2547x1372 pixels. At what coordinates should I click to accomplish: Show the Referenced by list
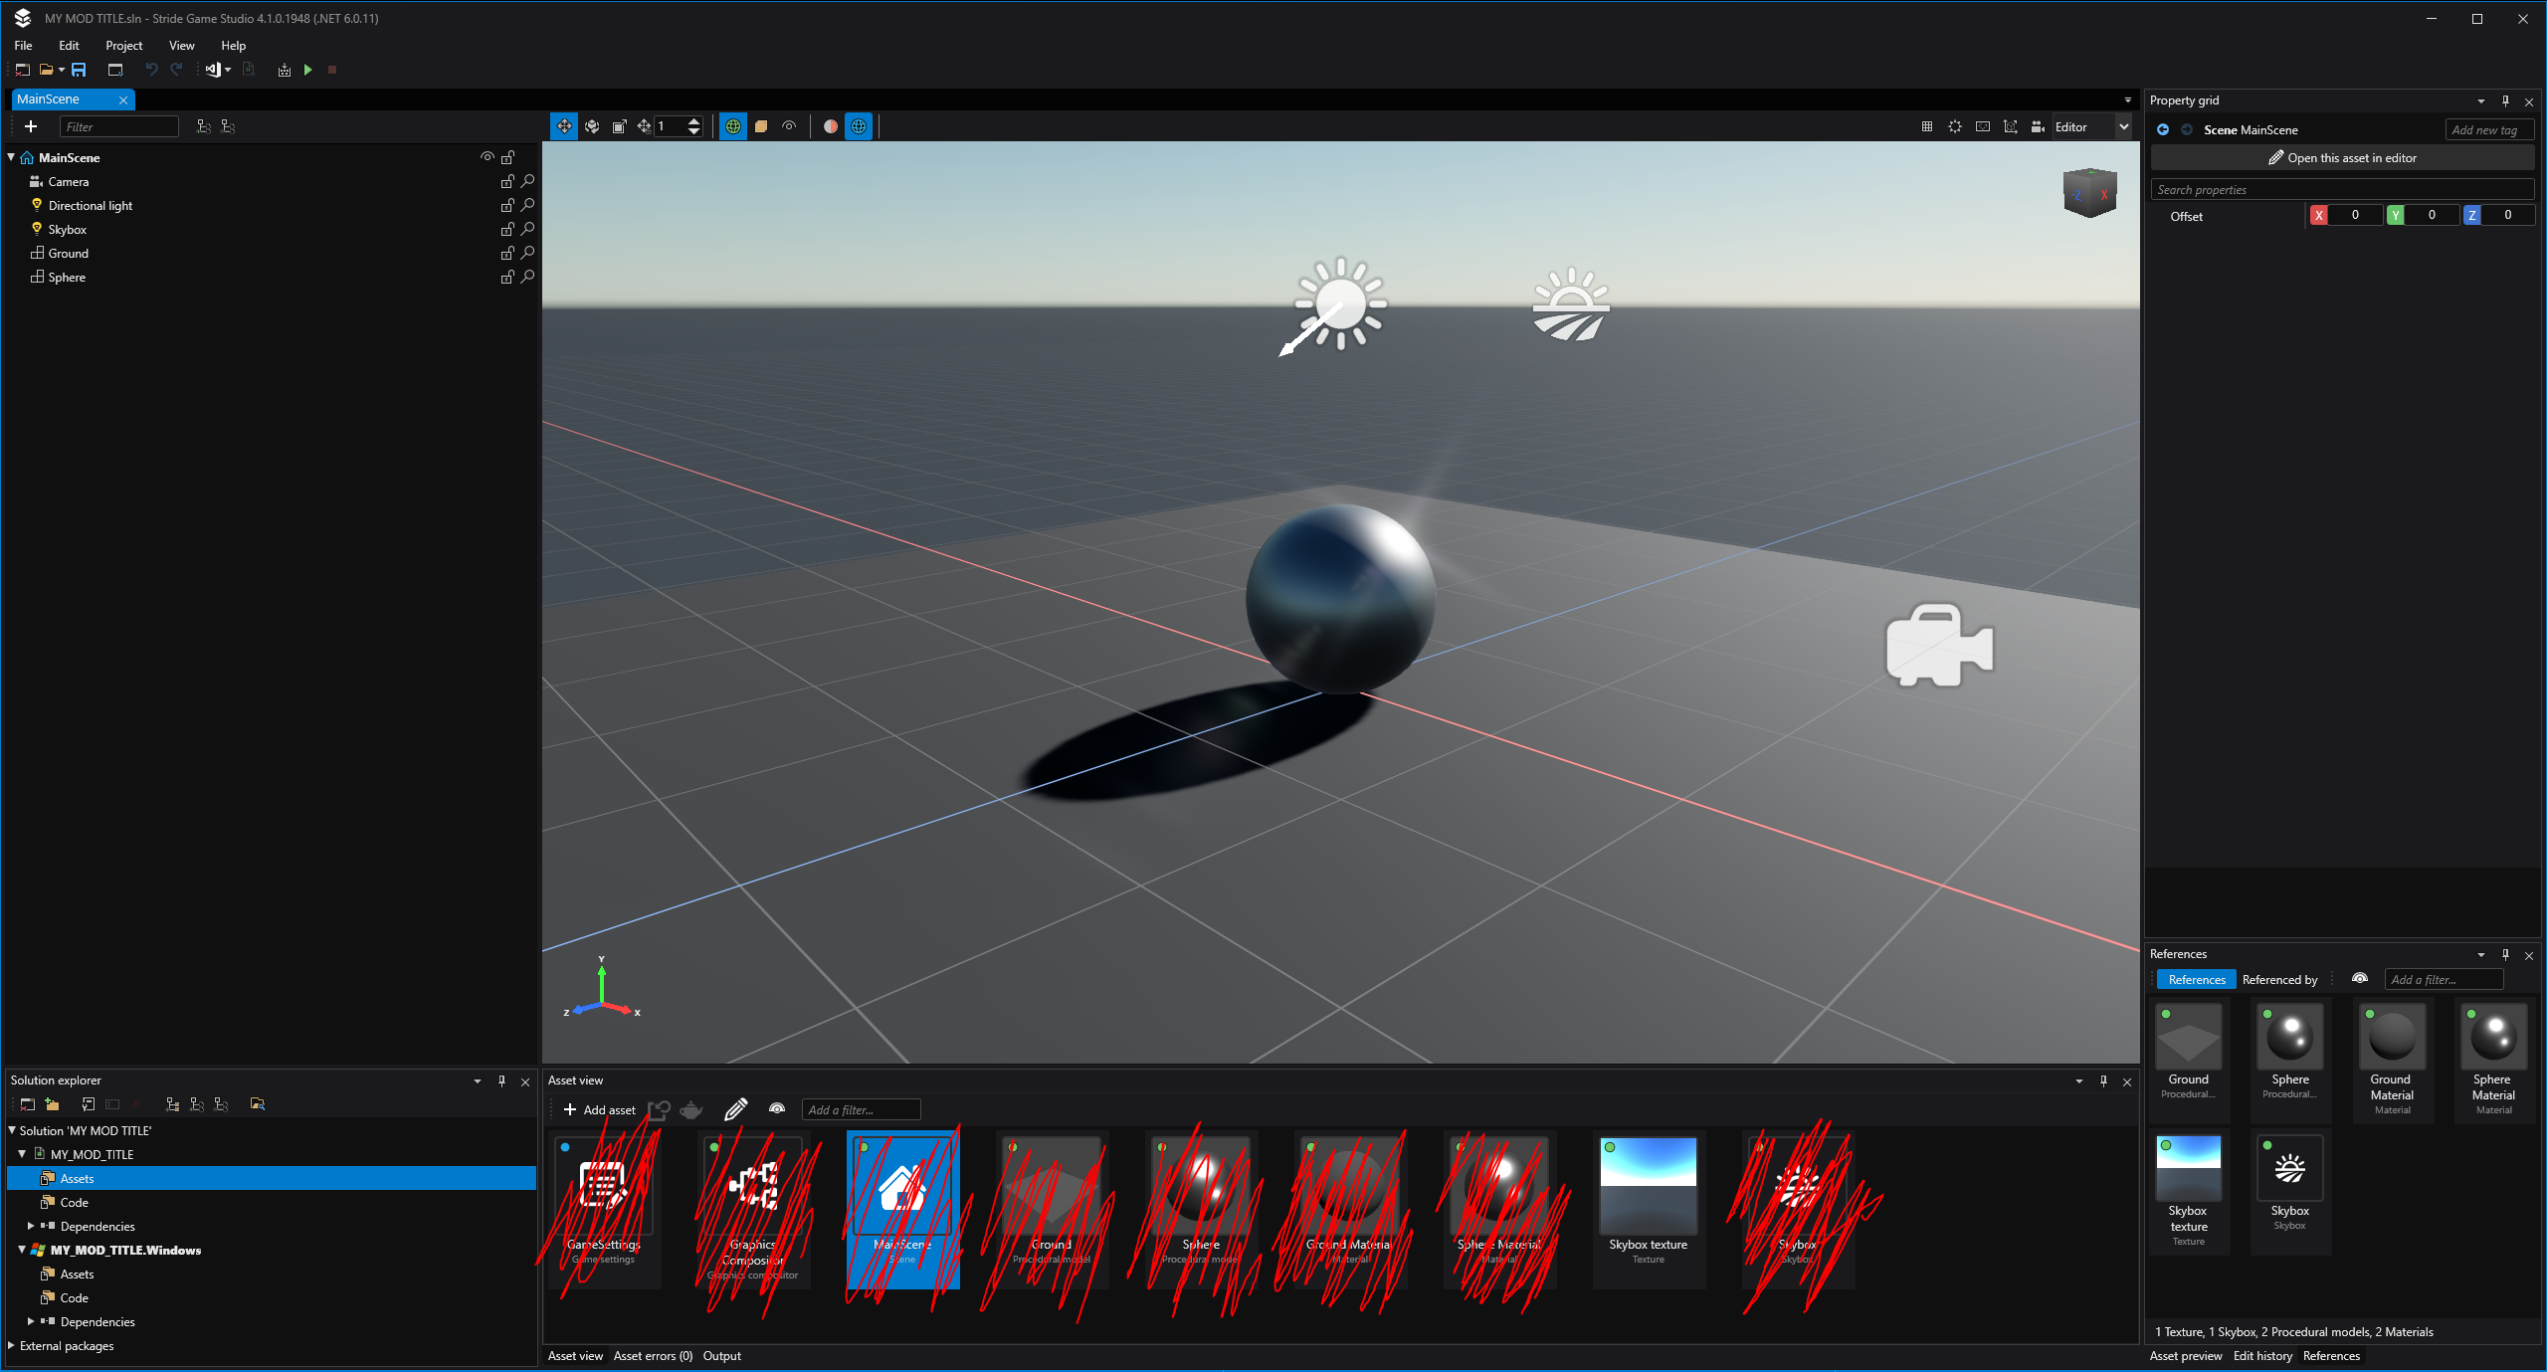2279,979
